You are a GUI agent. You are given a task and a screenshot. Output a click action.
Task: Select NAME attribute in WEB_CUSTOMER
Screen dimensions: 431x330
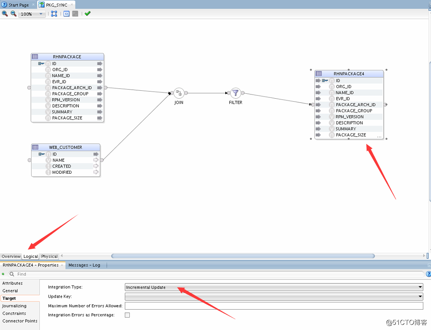coord(58,160)
